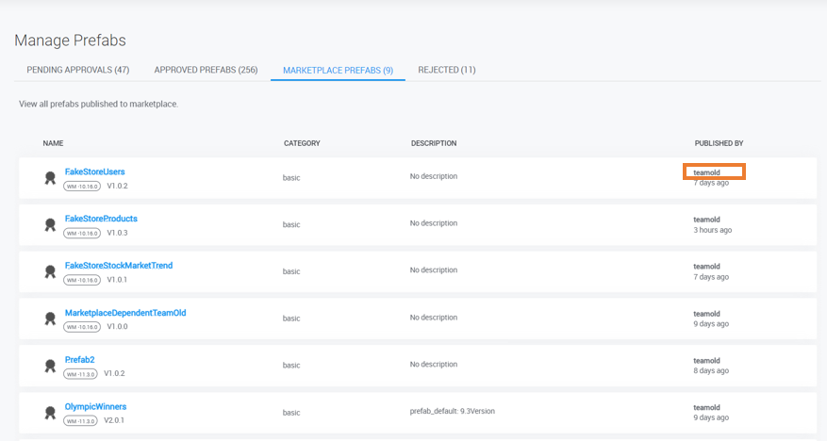This screenshot has height=441, width=827.
Task: Click the WM-11.3.0 tag under Prefab2
Action: 81,374
